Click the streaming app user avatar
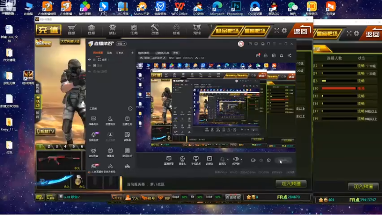This screenshot has height=215, width=382. pyautogui.click(x=241, y=44)
